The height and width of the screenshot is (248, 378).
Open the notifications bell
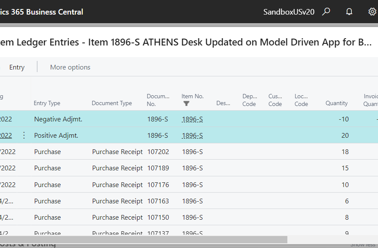click(349, 12)
